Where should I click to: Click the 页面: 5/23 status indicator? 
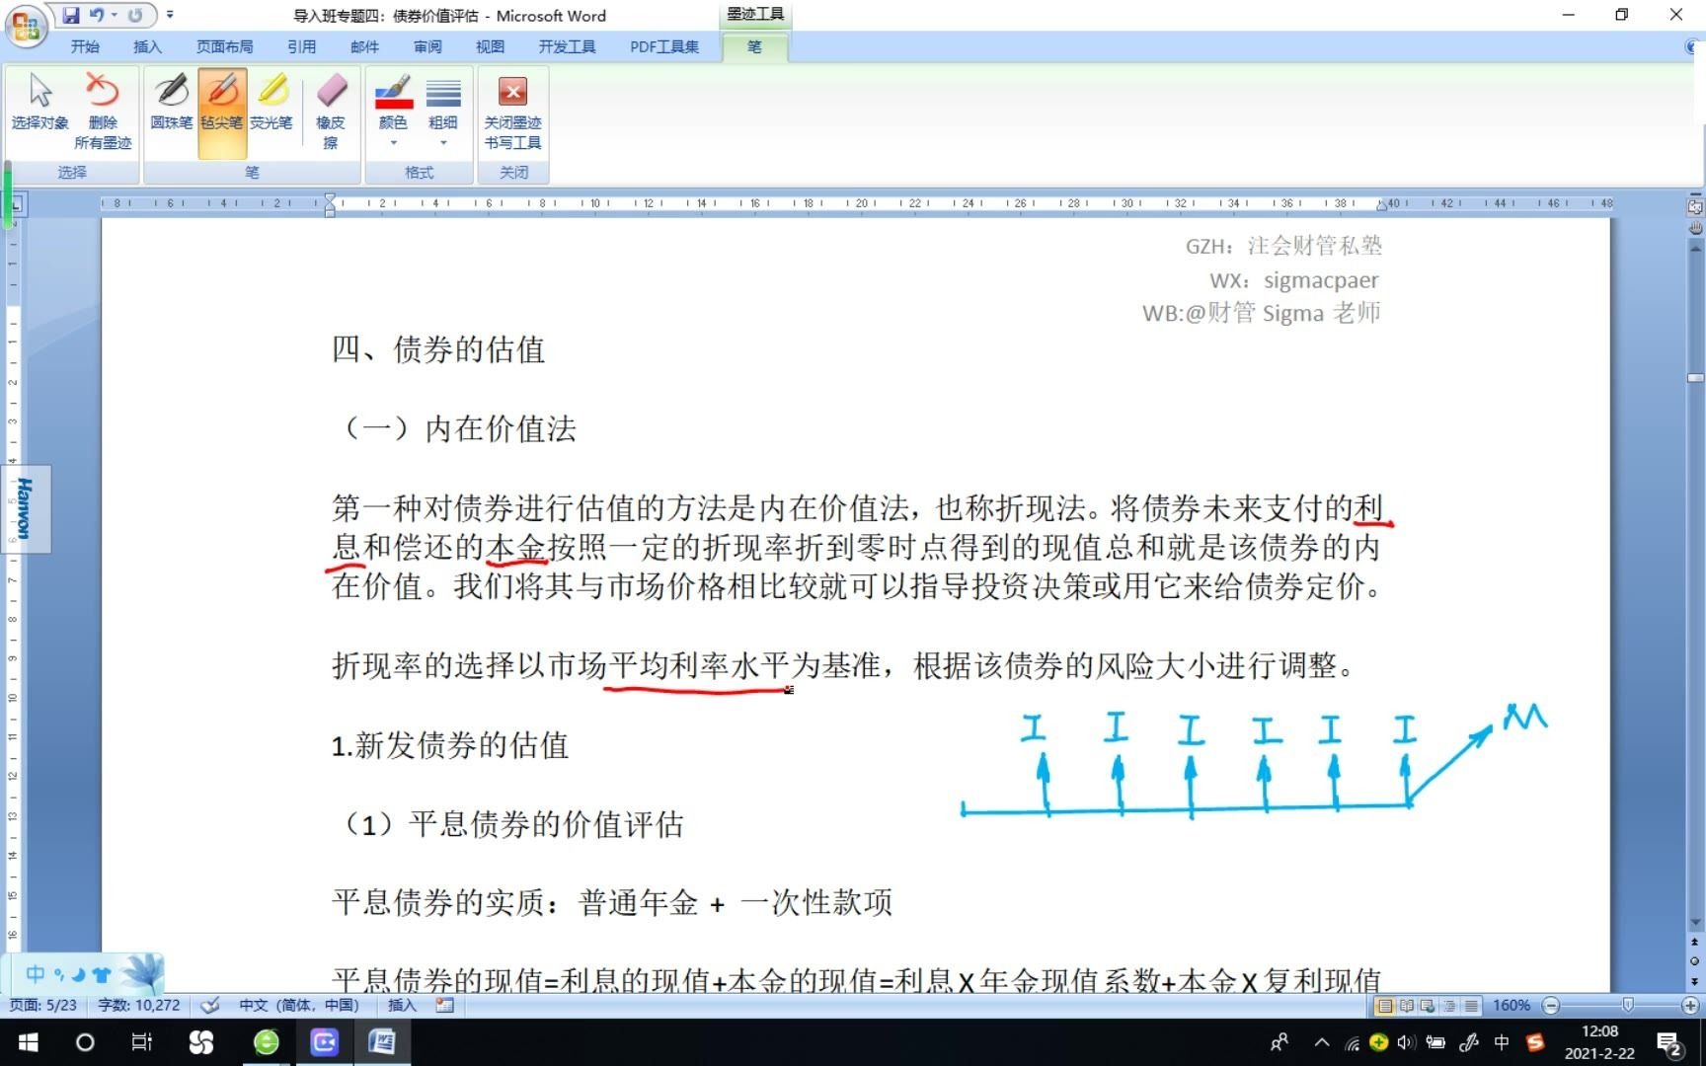click(43, 1005)
